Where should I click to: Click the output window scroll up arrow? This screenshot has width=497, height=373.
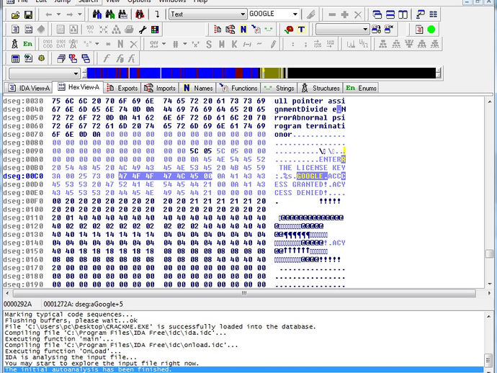(489, 315)
